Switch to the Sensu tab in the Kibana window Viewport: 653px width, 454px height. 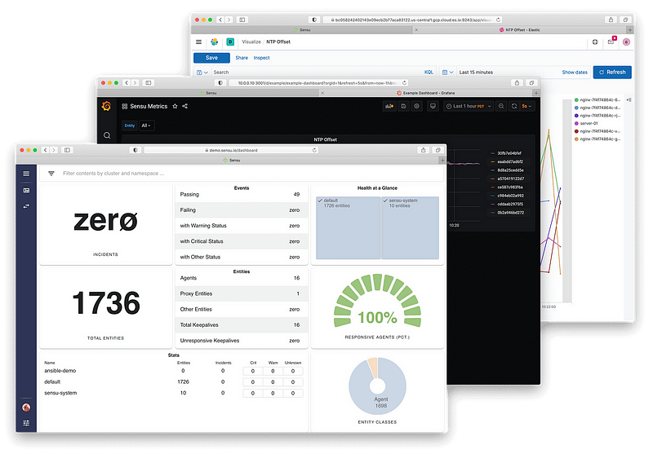click(302, 30)
